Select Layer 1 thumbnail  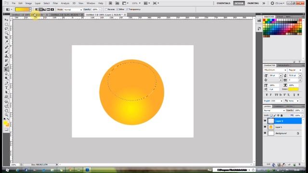271,127
